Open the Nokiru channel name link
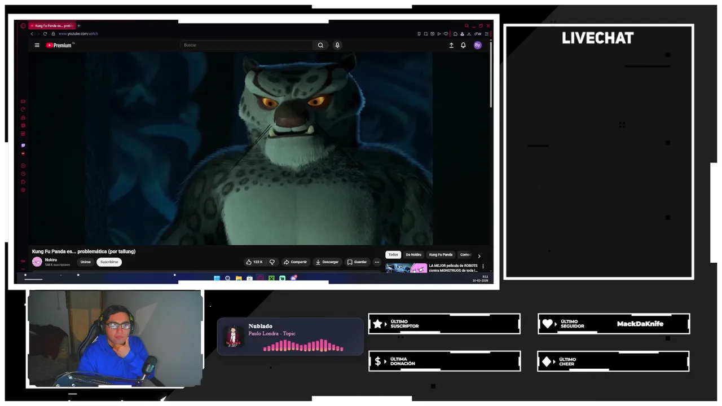Image resolution: width=722 pixels, height=406 pixels. (51, 259)
